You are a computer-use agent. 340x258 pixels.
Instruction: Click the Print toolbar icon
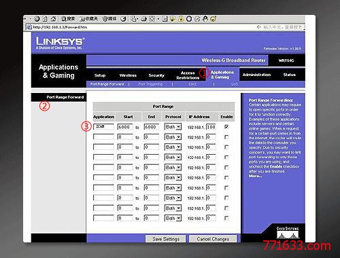pos(144,19)
